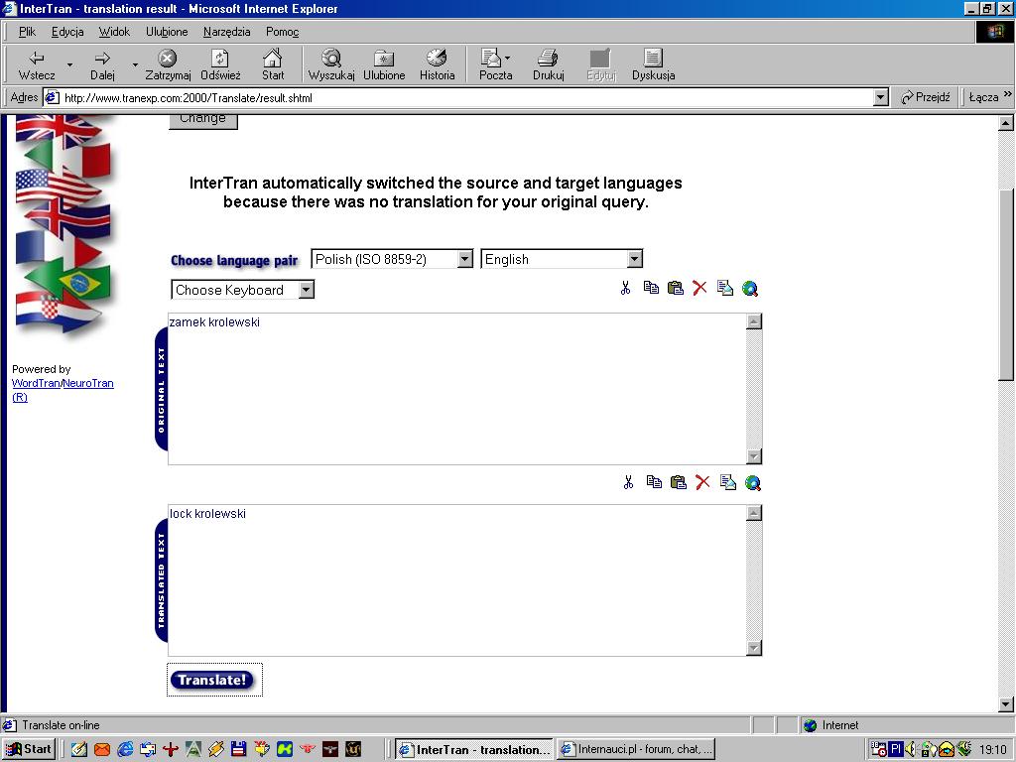Switch to the Internauci.pl taskbar window
Viewport: 1016px width, 762px height.
636,749
